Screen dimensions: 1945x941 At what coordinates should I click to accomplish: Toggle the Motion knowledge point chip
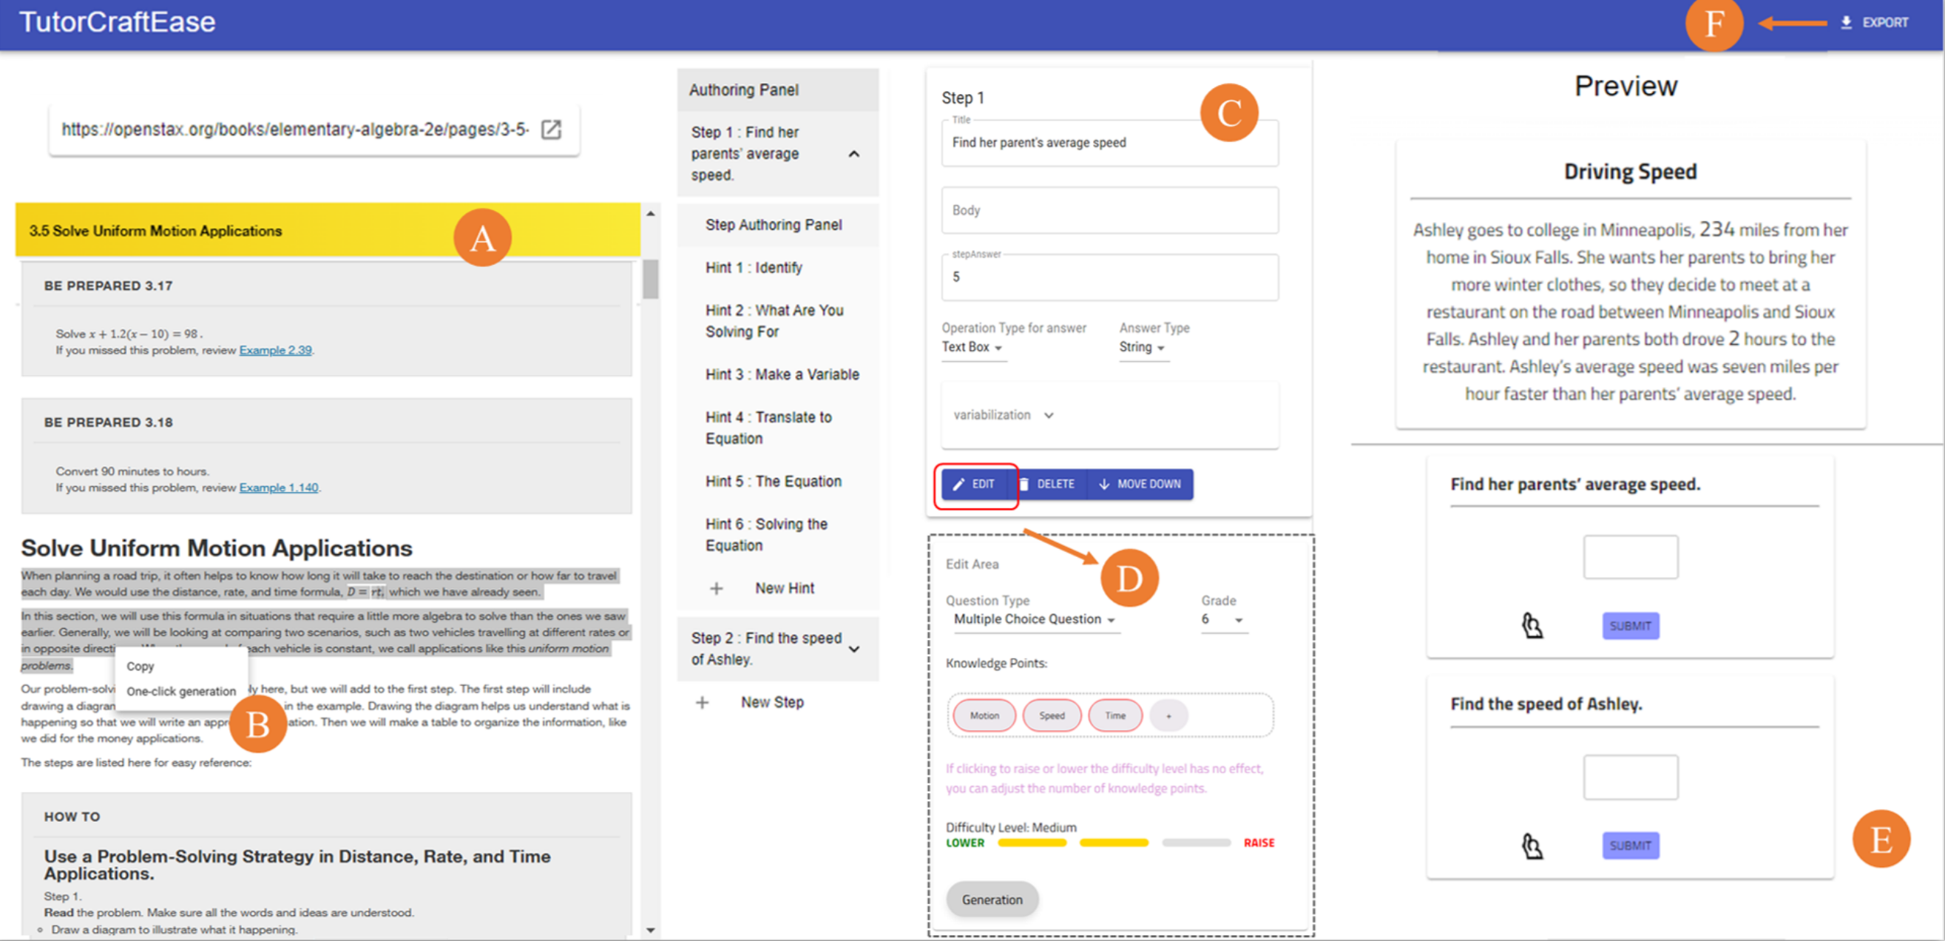click(984, 715)
